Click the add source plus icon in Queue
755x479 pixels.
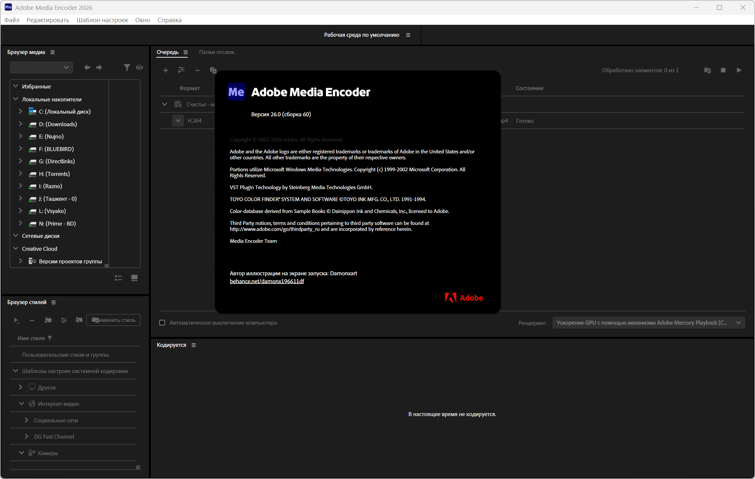(165, 70)
